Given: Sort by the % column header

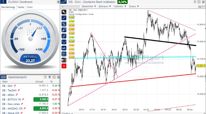Looking at the screenshot, I should pyautogui.click(x=51, y=81).
